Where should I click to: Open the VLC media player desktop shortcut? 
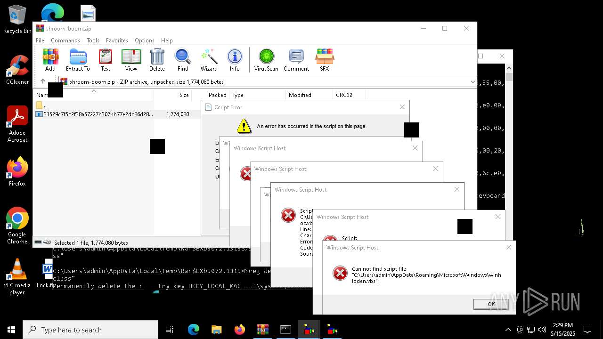click(x=17, y=277)
